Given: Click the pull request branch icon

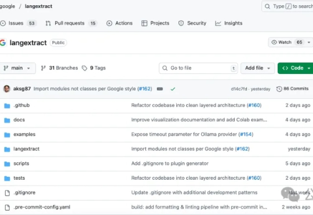Looking at the screenshot, I should pyautogui.click(x=48, y=23).
